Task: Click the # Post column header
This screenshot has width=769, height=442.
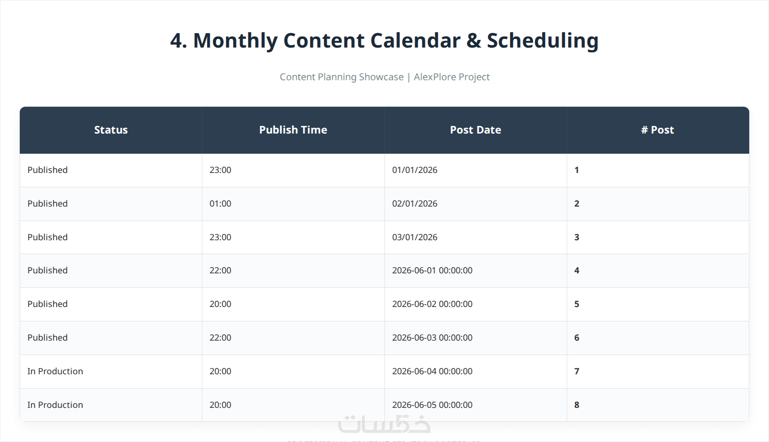Action: click(x=657, y=130)
